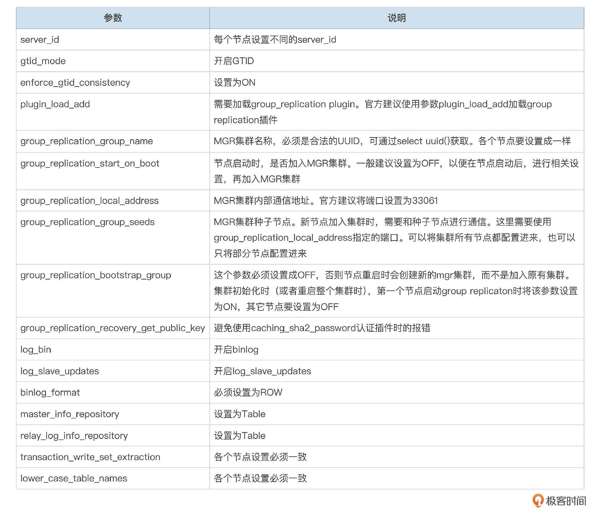Click group_replication_group_name parameter
Image resolution: width=601 pixels, height=517 pixels.
(86, 141)
